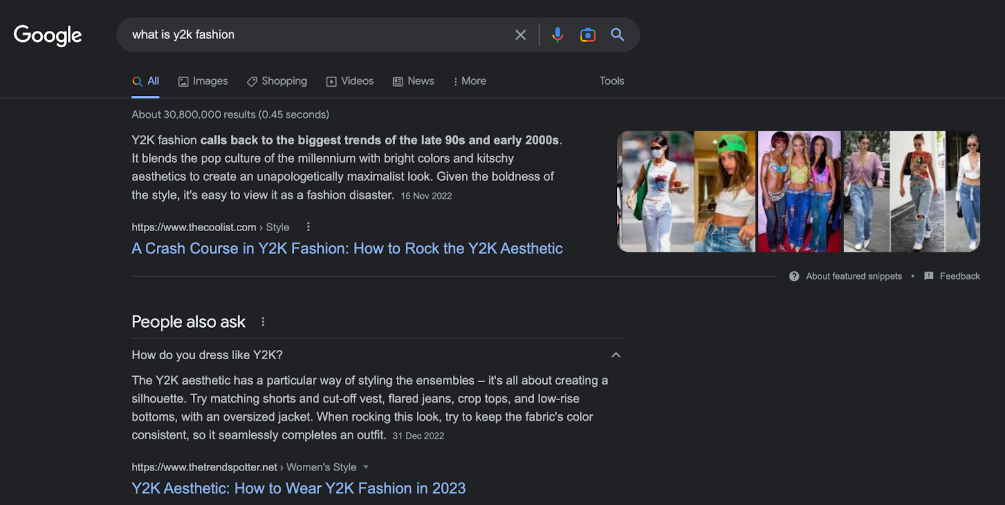Switch to the Shopping tab

coord(277,81)
